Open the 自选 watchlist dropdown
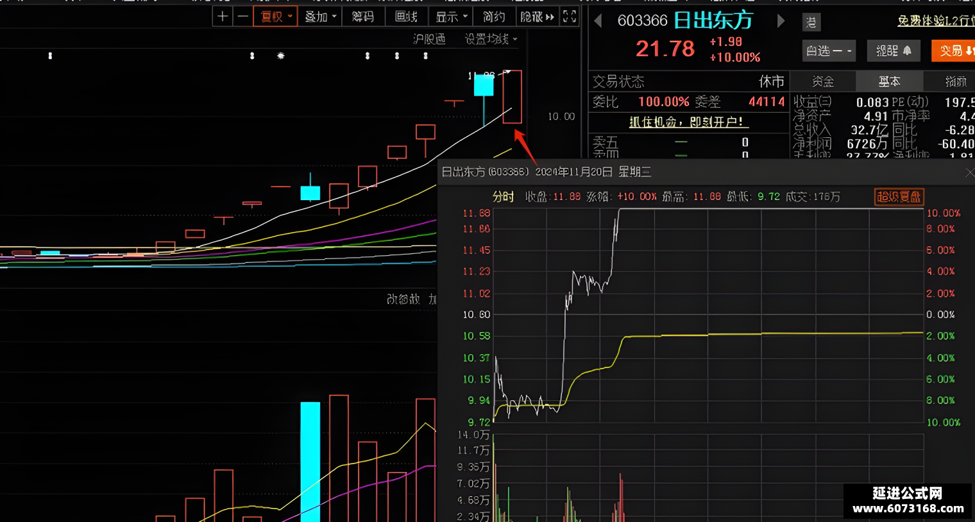The image size is (975, 522). (x=829, y=51)
